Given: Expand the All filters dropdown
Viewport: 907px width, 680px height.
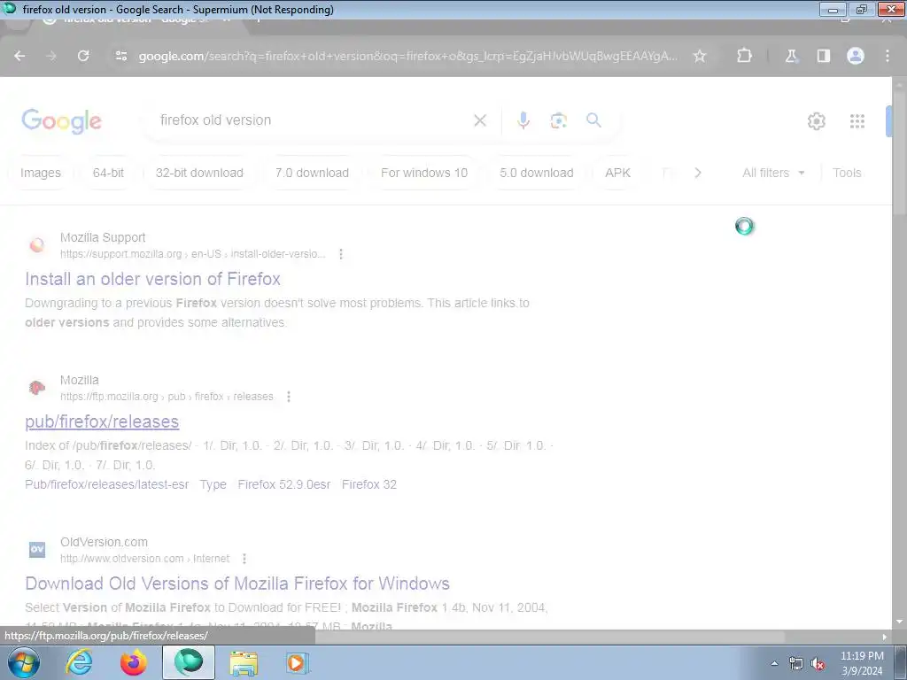Looking at the screenshot, I should click(x=773, y=173).
